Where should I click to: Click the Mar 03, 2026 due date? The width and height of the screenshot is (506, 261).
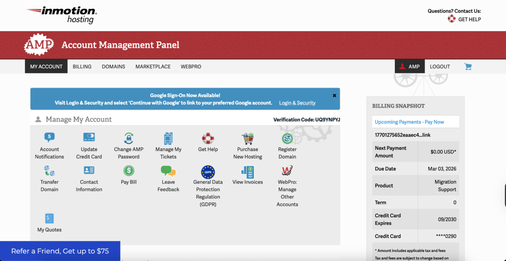coord(442,169)
